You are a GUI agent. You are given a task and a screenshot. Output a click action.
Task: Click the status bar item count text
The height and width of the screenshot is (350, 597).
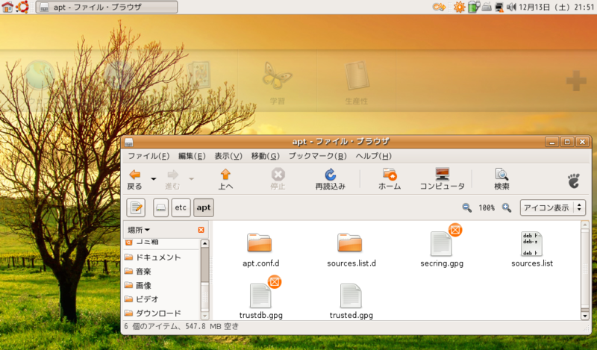pyautogui.click(x=181, y=326)
